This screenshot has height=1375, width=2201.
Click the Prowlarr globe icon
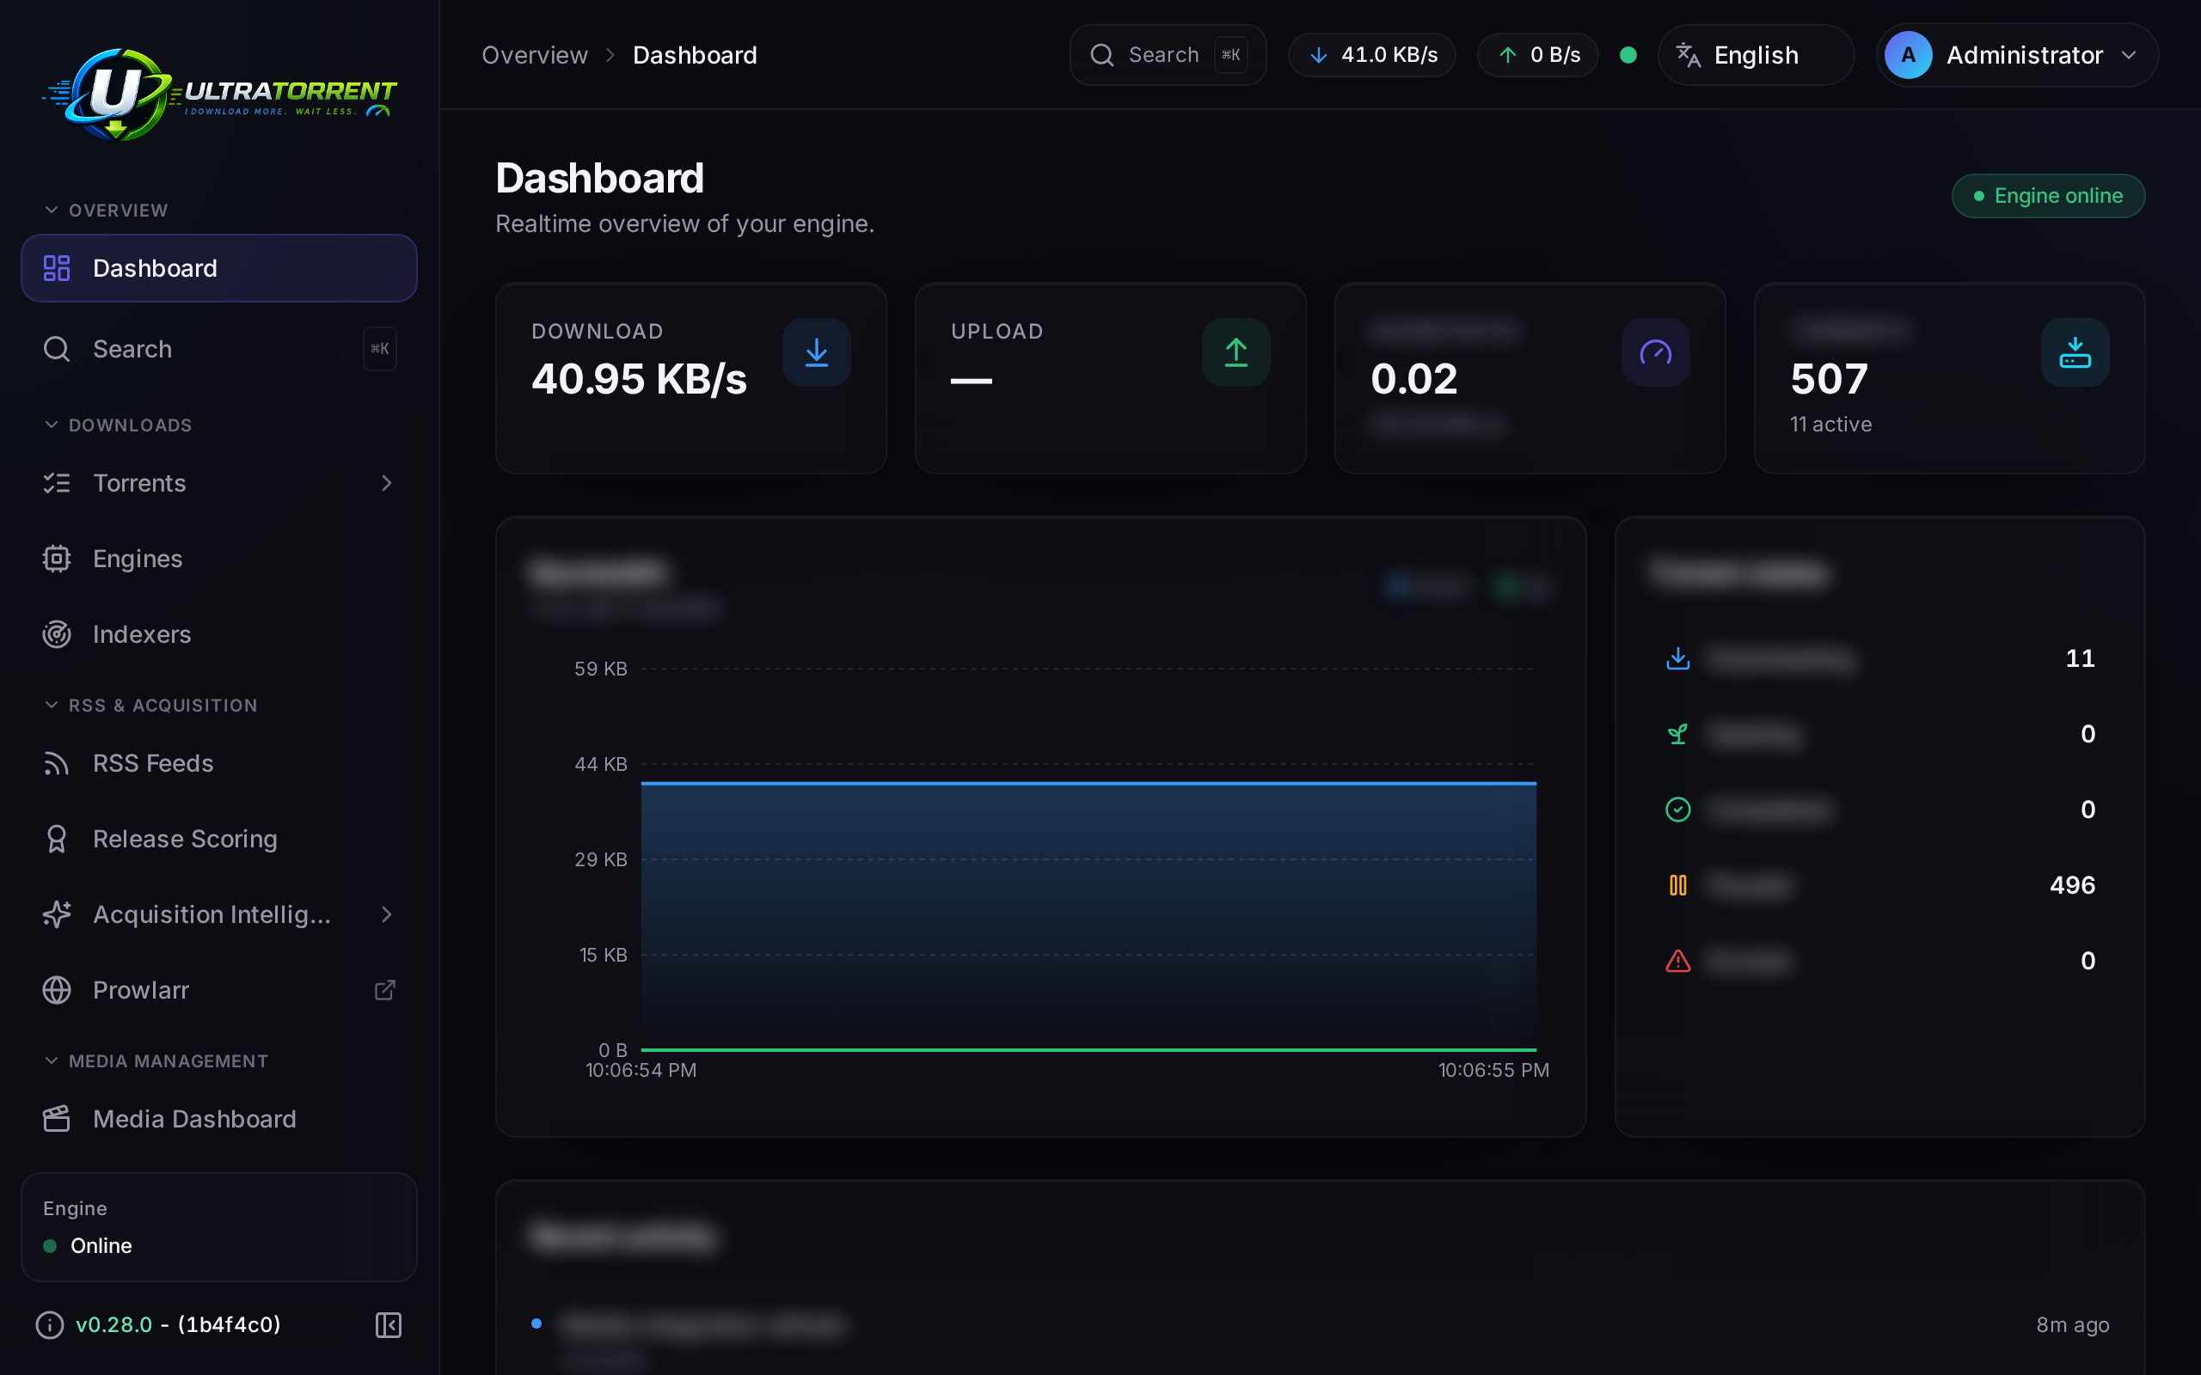57,989
